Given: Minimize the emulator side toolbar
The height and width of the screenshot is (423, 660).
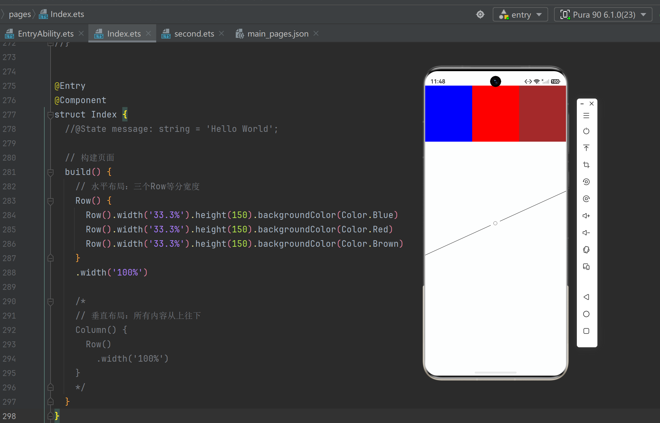Looking at the screenshot, I should tap(582, 104).
